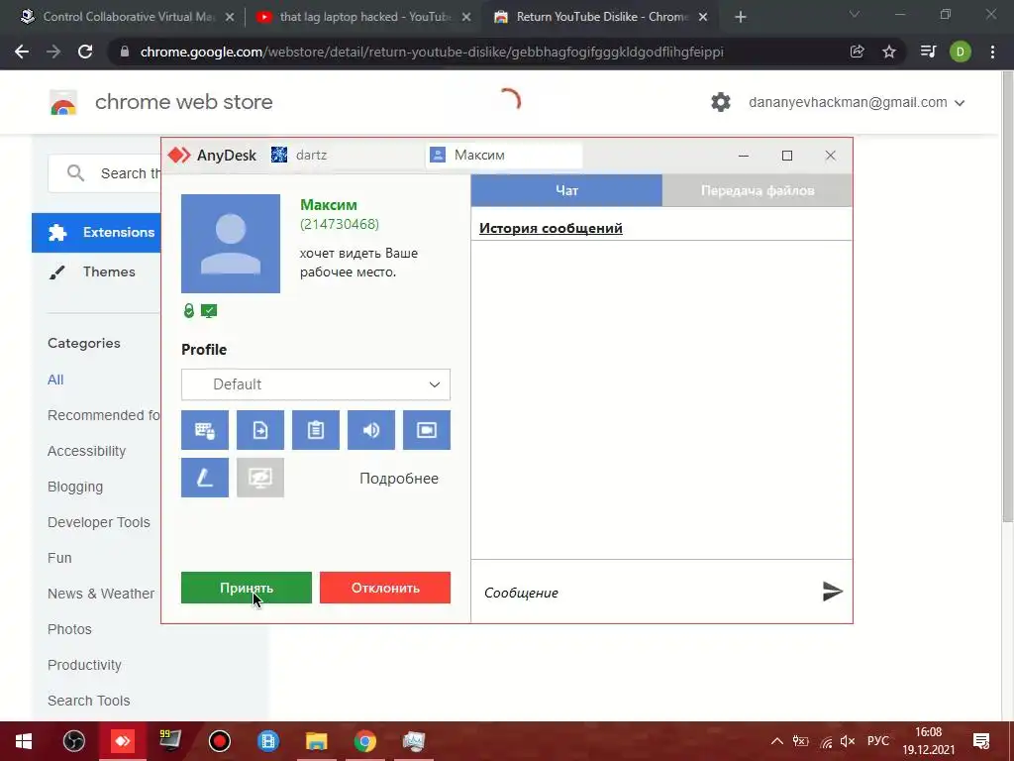The height and width of the screenshot is (761, 1014).
Task: Click the AnyDesk logo in title bar
Action: (179, 155)
